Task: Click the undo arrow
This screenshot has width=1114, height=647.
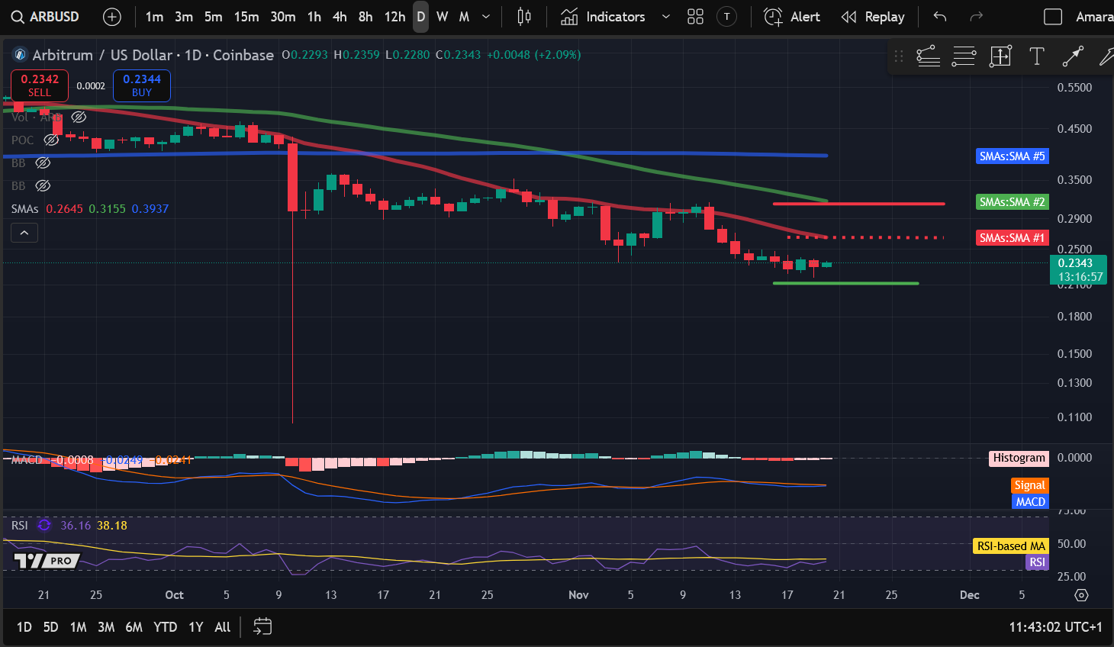Action: point(940,17)
